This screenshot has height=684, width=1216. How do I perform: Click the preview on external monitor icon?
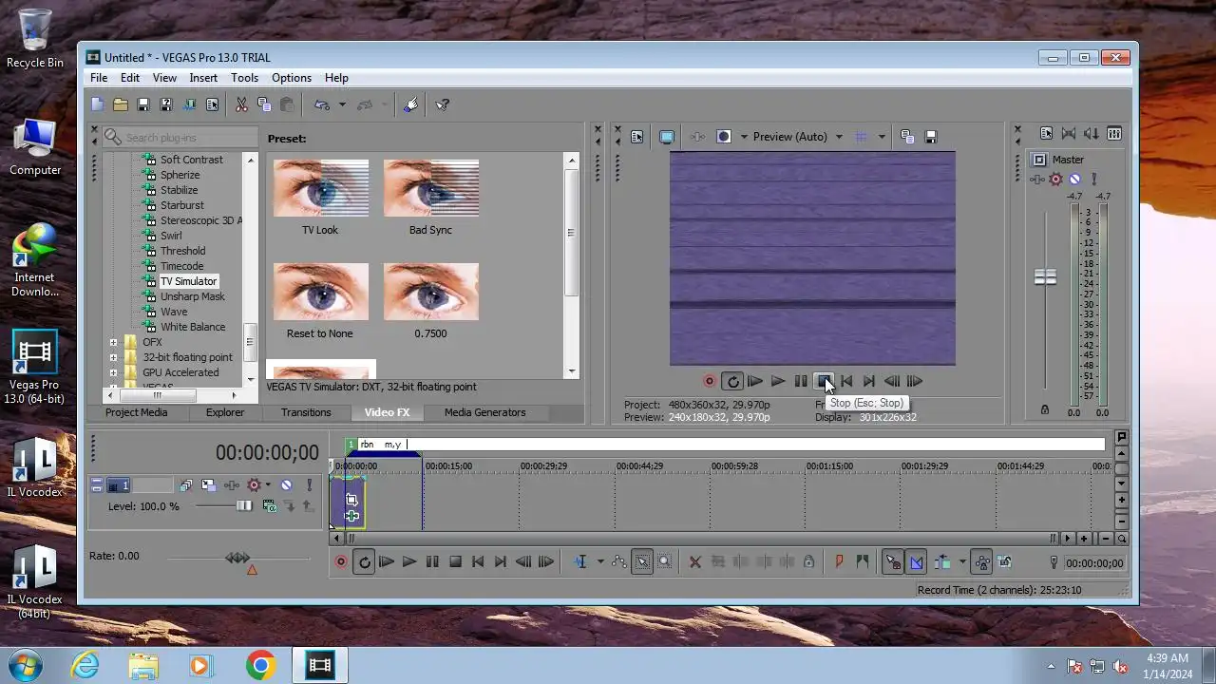pyautogui.click(x=666, y=137)
